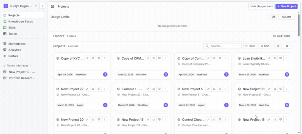Click March 26, 2026 date tag
The height and width of the screenshot is (134, 302).
coord(247,105)
